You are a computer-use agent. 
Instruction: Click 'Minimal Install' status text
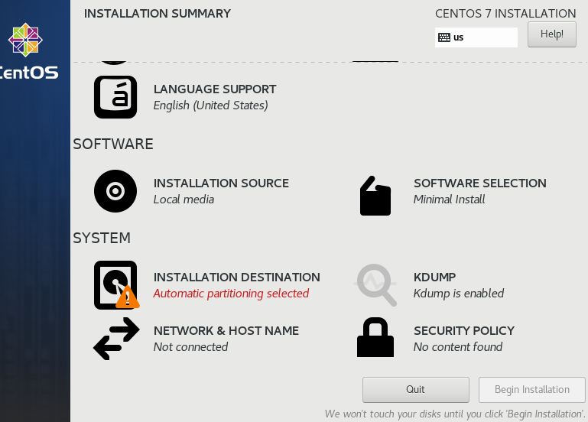point(450,200)
